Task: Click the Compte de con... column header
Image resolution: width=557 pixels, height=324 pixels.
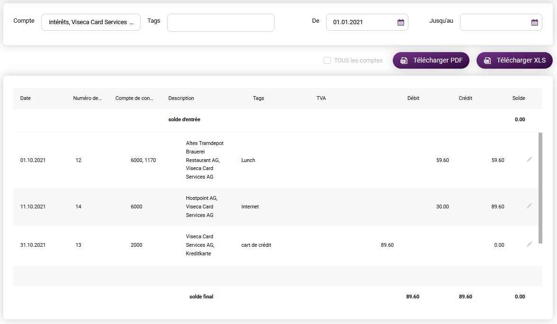Action: (x=134, y=98)
